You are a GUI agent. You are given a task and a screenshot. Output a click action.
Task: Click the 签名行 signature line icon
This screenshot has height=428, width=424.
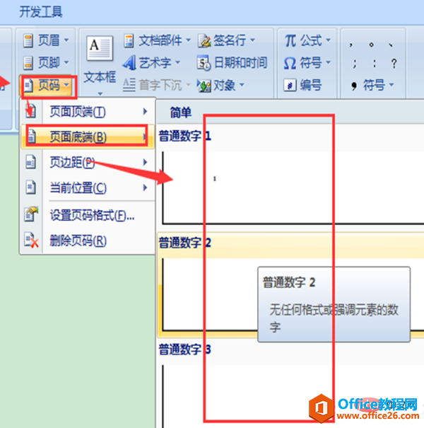pyautogui.click(x=204, y=41)
